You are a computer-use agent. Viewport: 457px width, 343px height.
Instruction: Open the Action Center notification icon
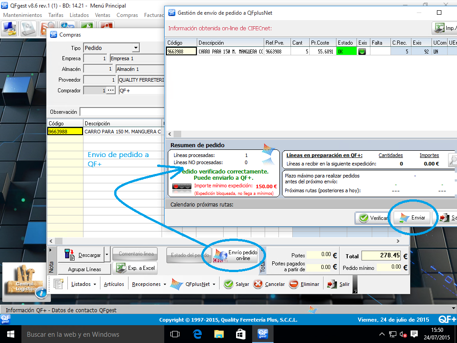coord(414,334)
